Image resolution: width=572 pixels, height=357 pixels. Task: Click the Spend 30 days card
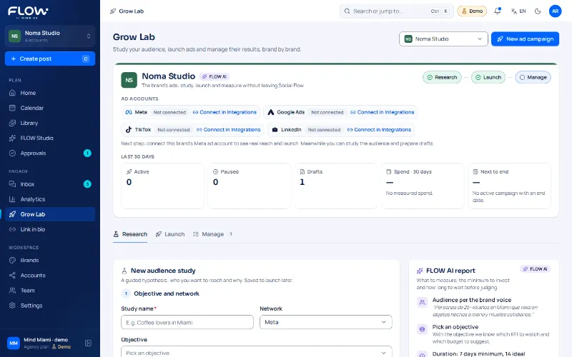click(x=423, y=186)
